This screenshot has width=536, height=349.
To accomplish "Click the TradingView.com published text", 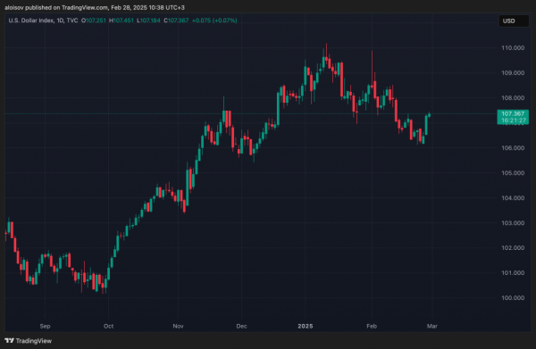I will tap(85, 7).
